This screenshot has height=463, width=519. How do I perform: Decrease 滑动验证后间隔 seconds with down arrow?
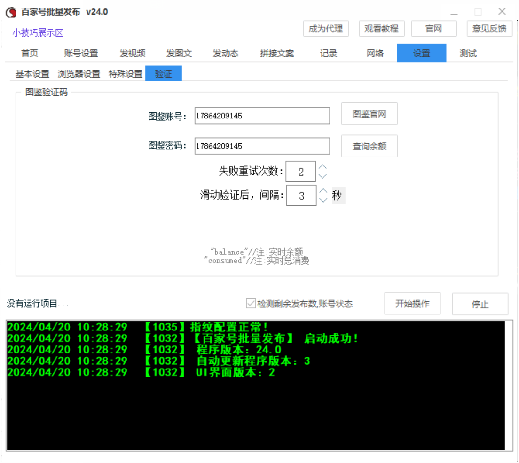(x=323, y=200)
